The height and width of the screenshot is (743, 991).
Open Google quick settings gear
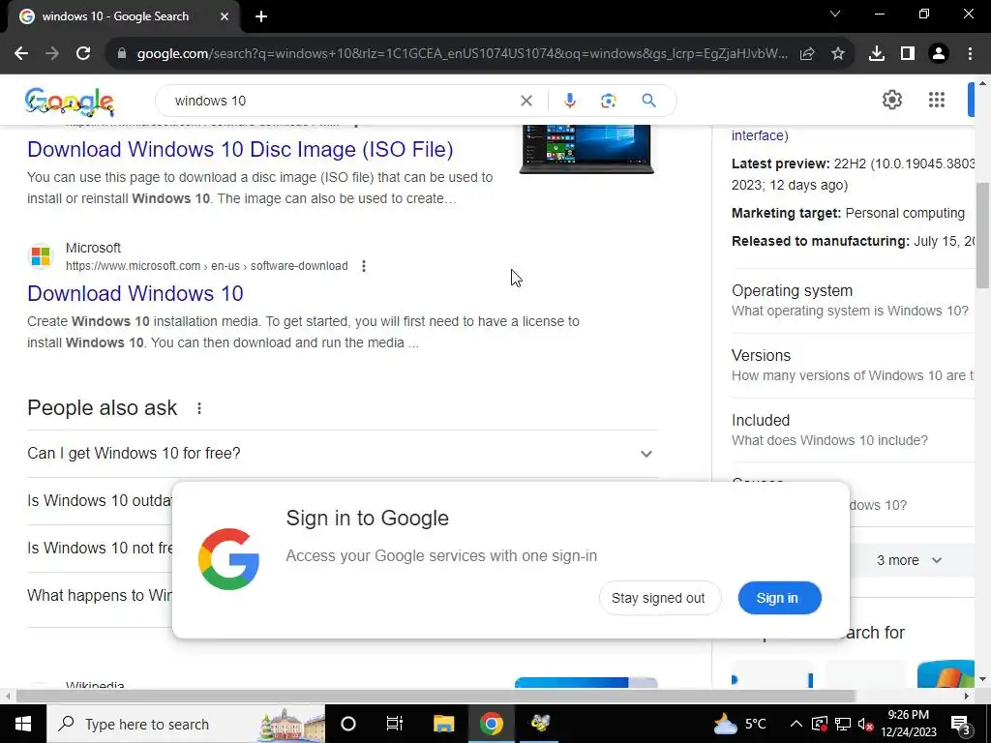pyautogui.click(x=891, y=100)
